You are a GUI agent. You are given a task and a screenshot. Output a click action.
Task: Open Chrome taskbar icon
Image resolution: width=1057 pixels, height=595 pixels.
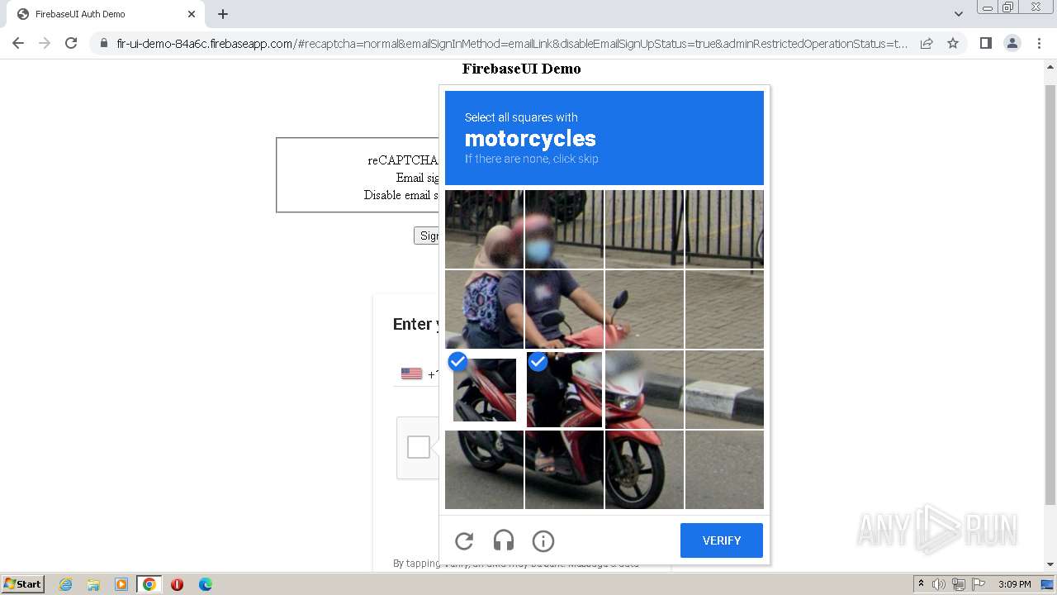pos(149,584)
